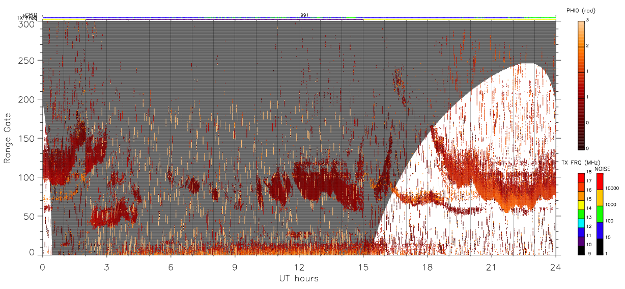Click the purple 10–11 MHz TX FRQ swatch
This screenshot has width=625, height=289.
581,241
